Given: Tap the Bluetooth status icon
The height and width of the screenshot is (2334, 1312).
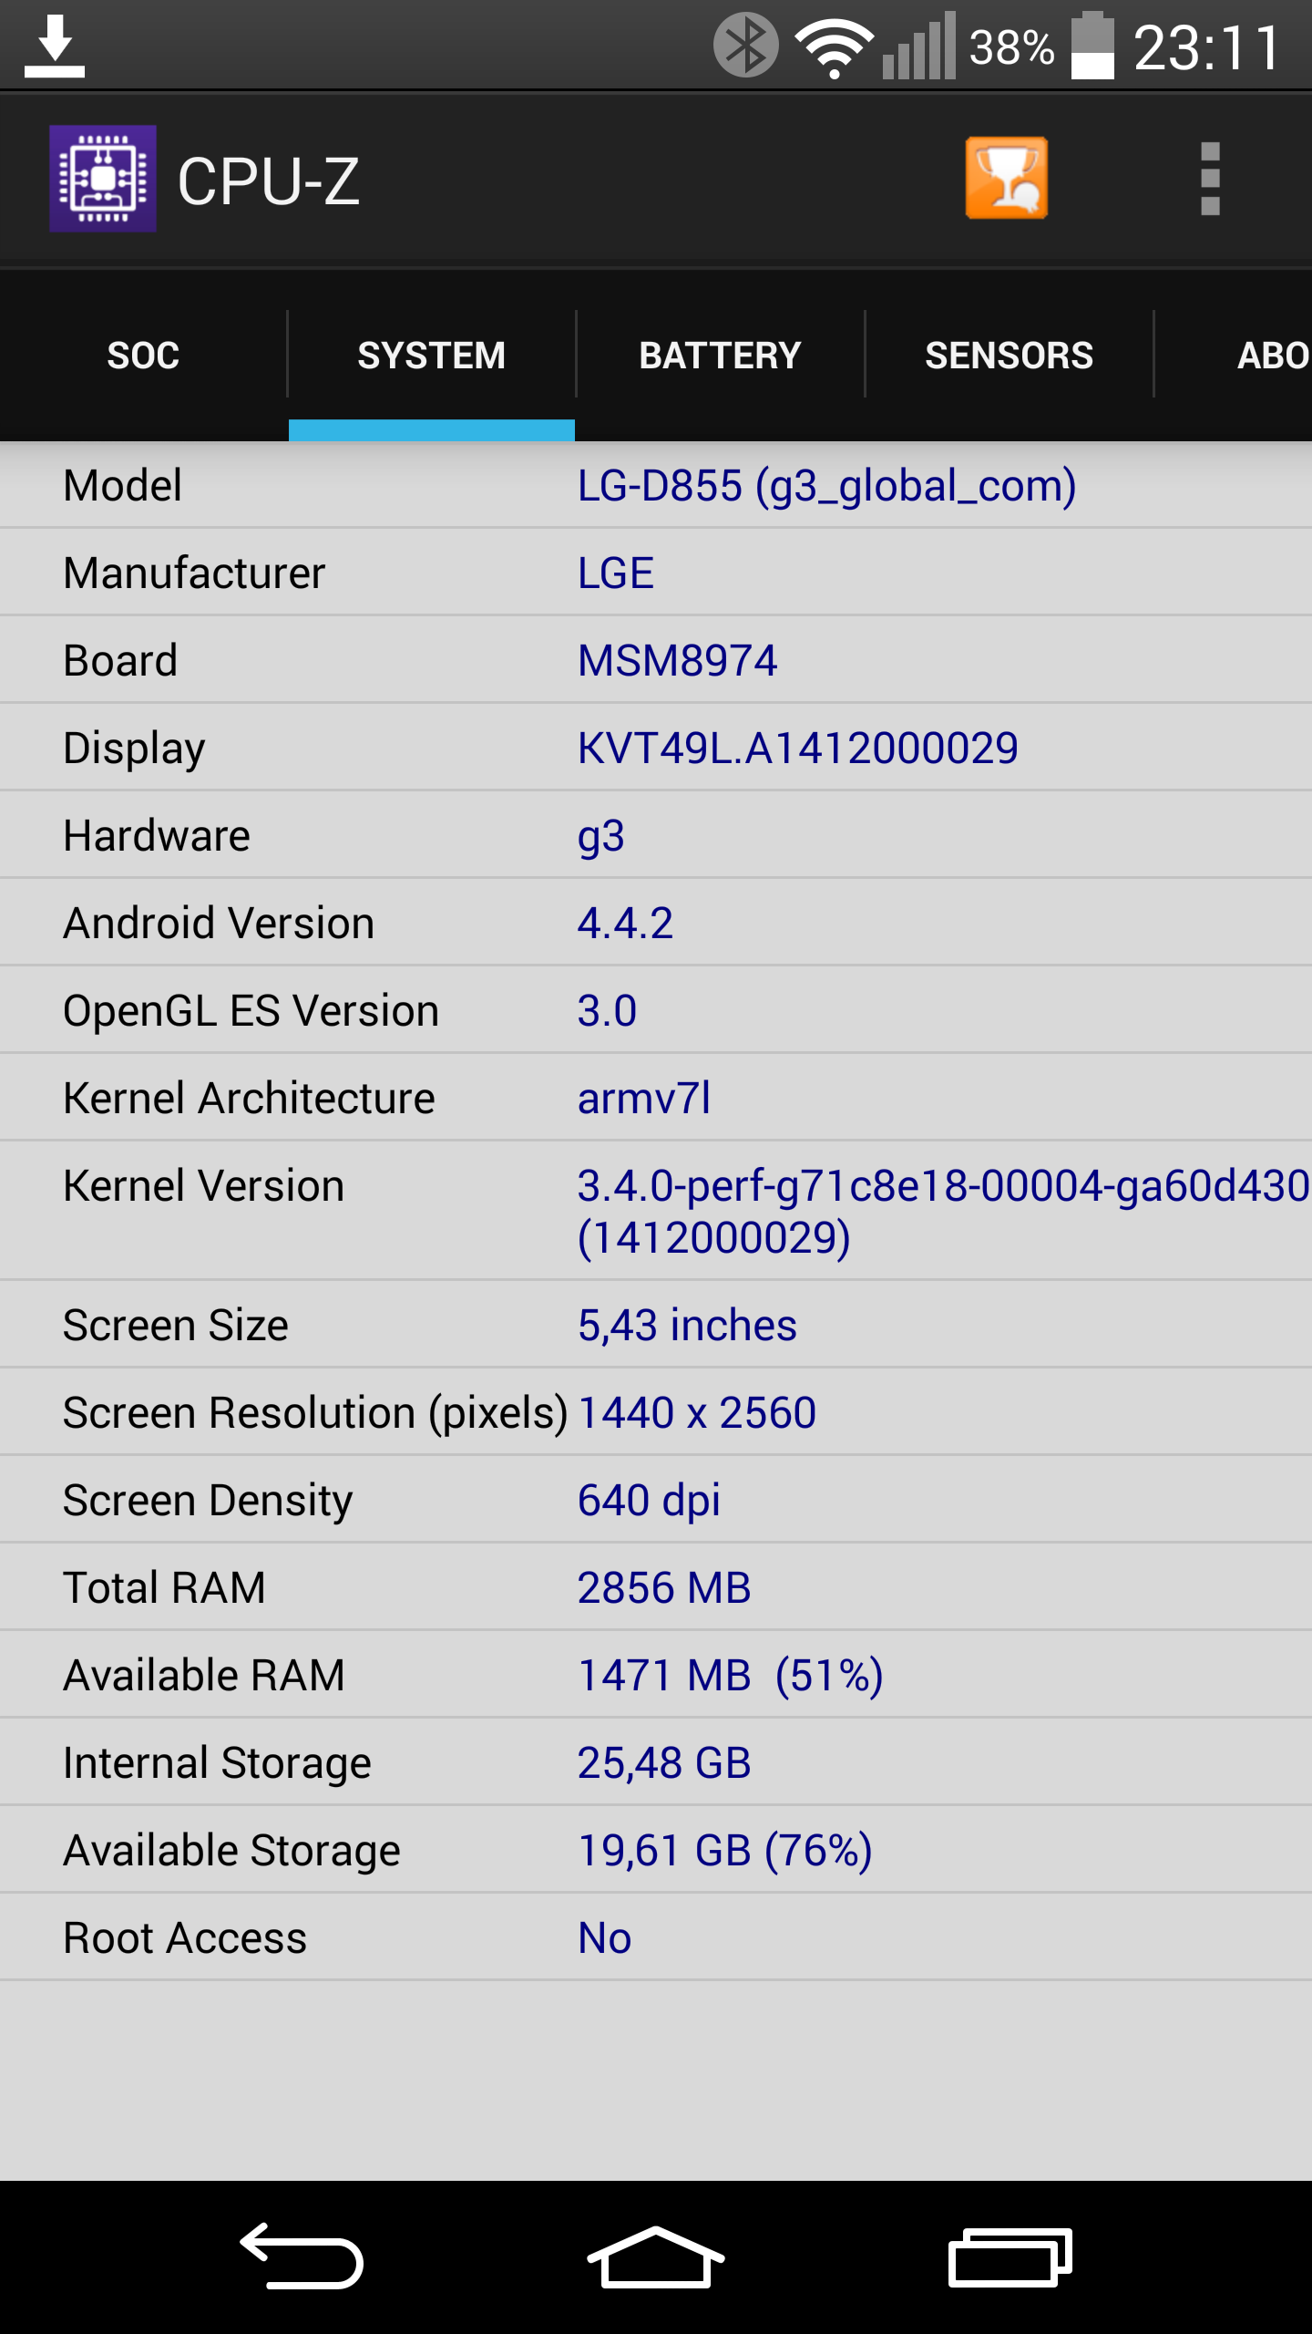Looking at the screenshot, I should tap(745, 45).
